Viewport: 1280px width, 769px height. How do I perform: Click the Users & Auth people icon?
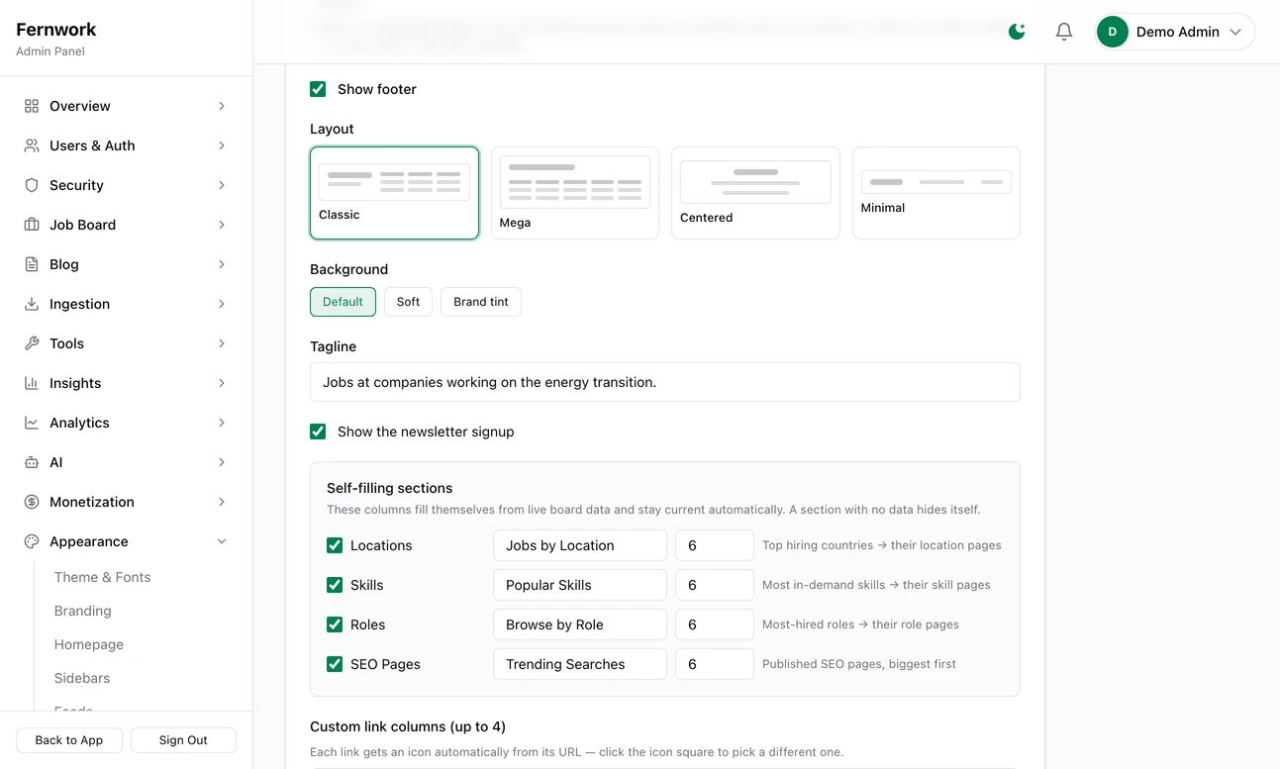[32, 145]
